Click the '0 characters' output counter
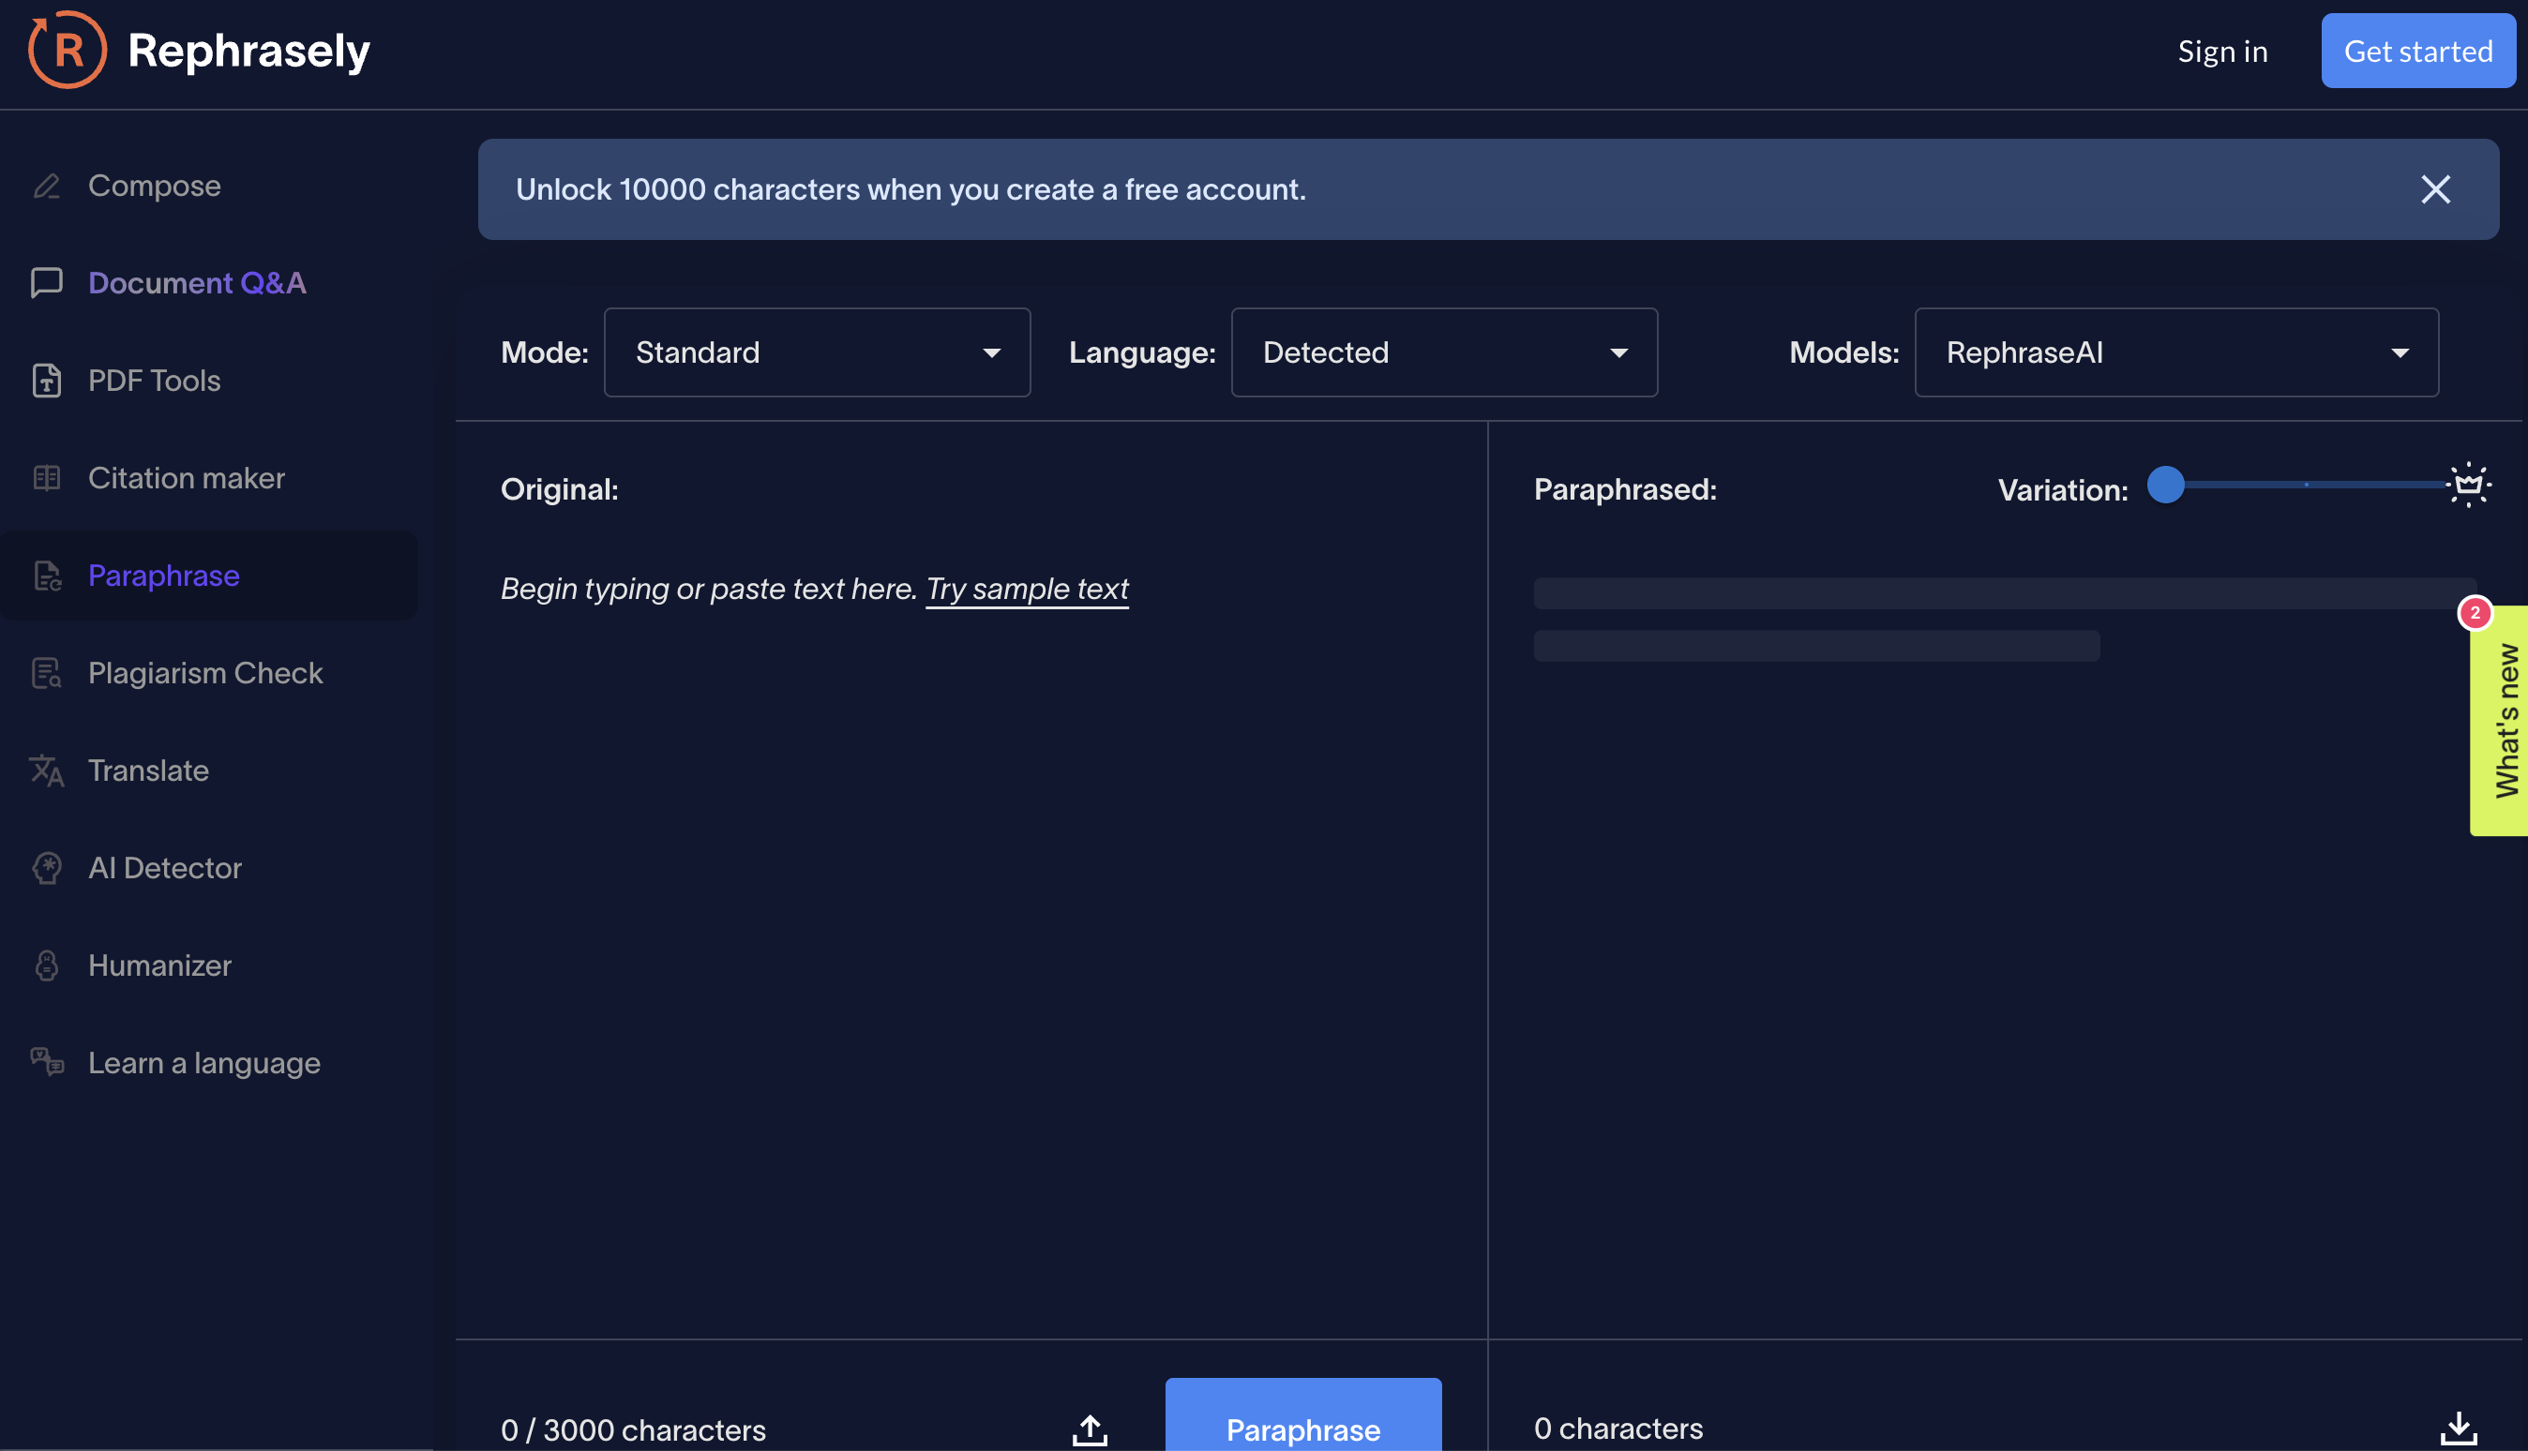Viewport: 2528px width, 1451px height. click(1618, 1429)
